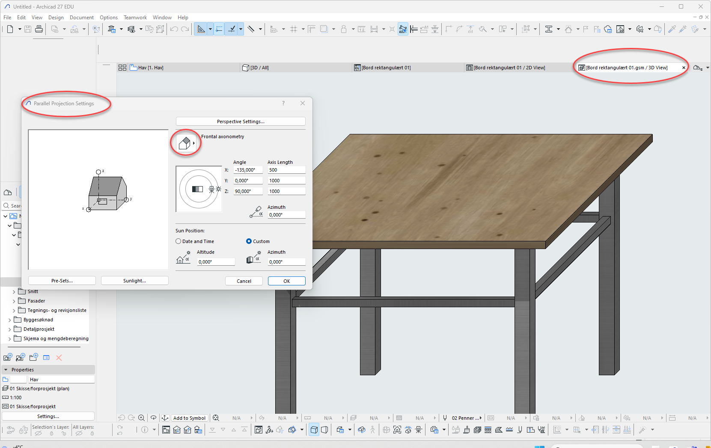Switch to the 3D / All tab
Viewport: 711px width, 448px height.
259,68
